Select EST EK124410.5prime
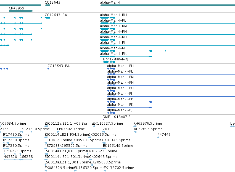235x172 pixels. point(35,129)
